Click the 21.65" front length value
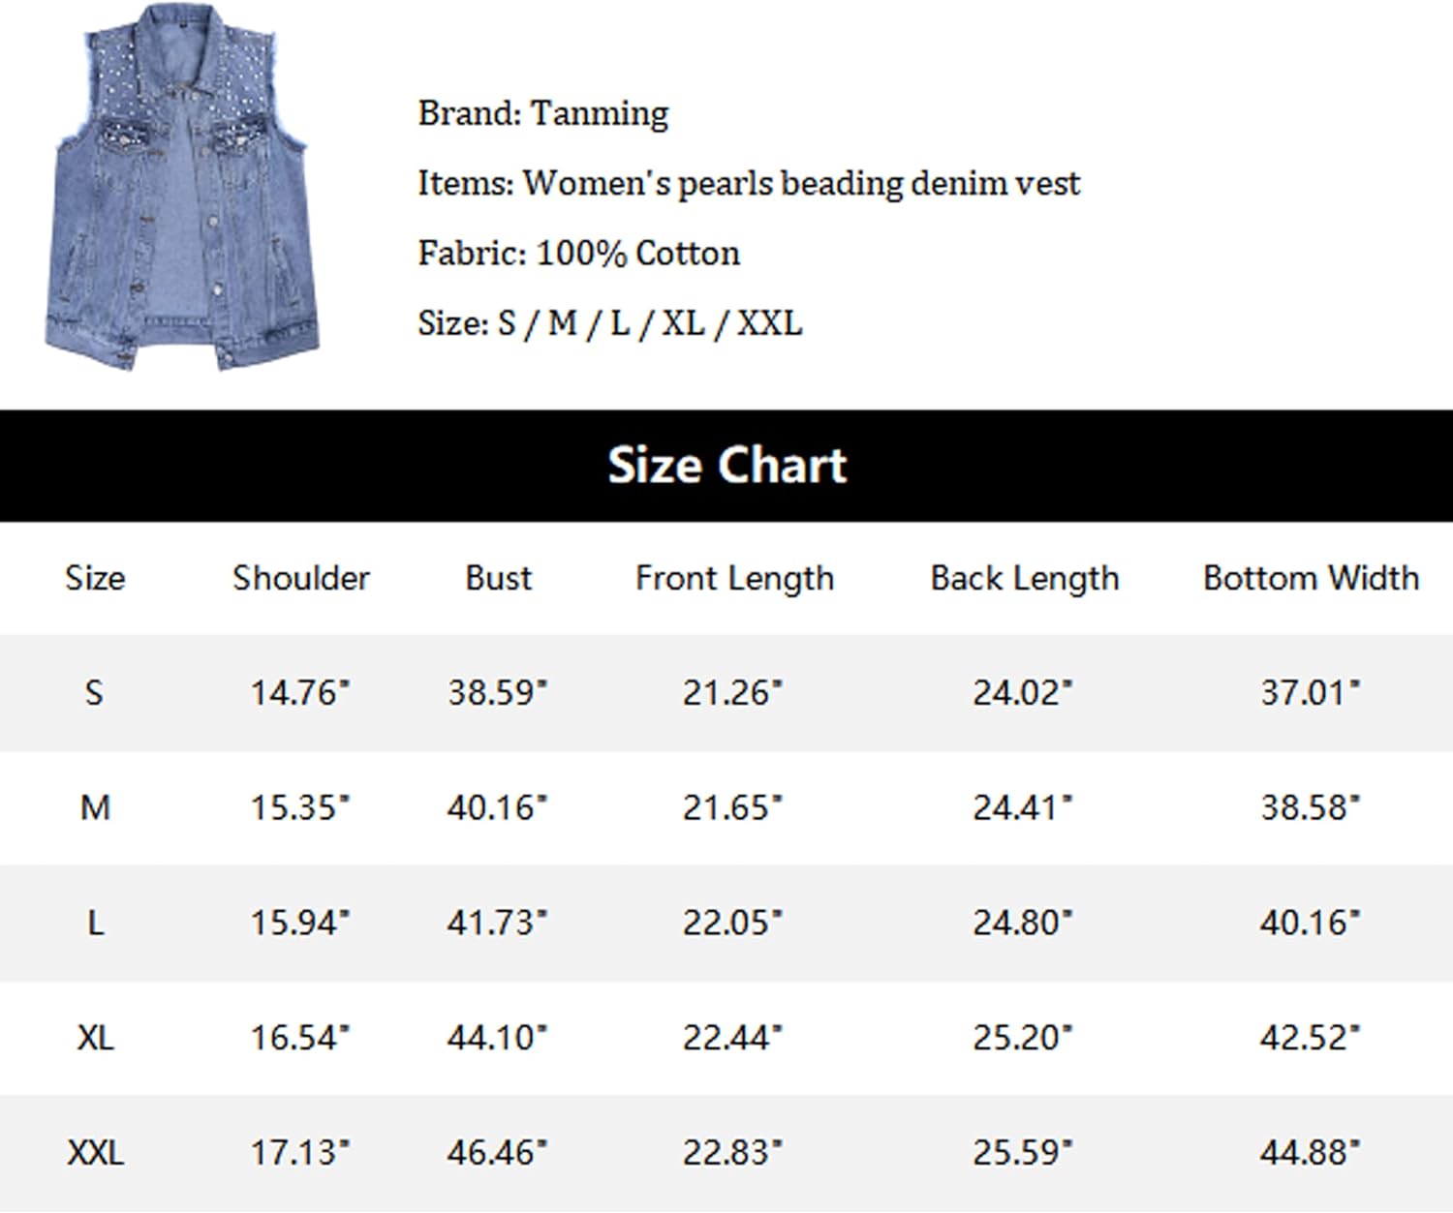The image size is (1453, 1213). 732,808
